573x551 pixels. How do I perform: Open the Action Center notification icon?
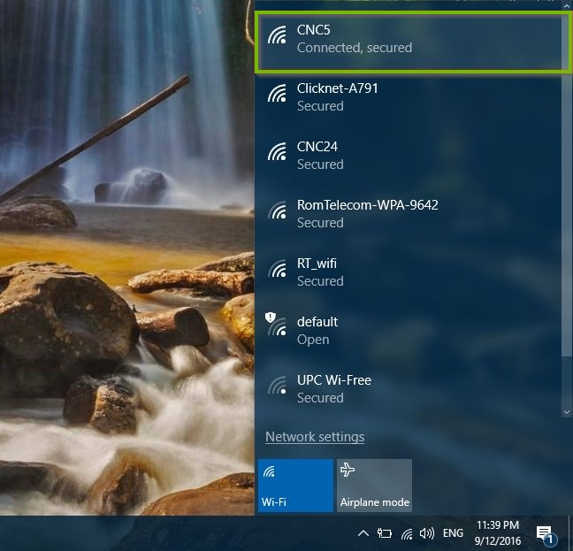click(x=546, y=534)
